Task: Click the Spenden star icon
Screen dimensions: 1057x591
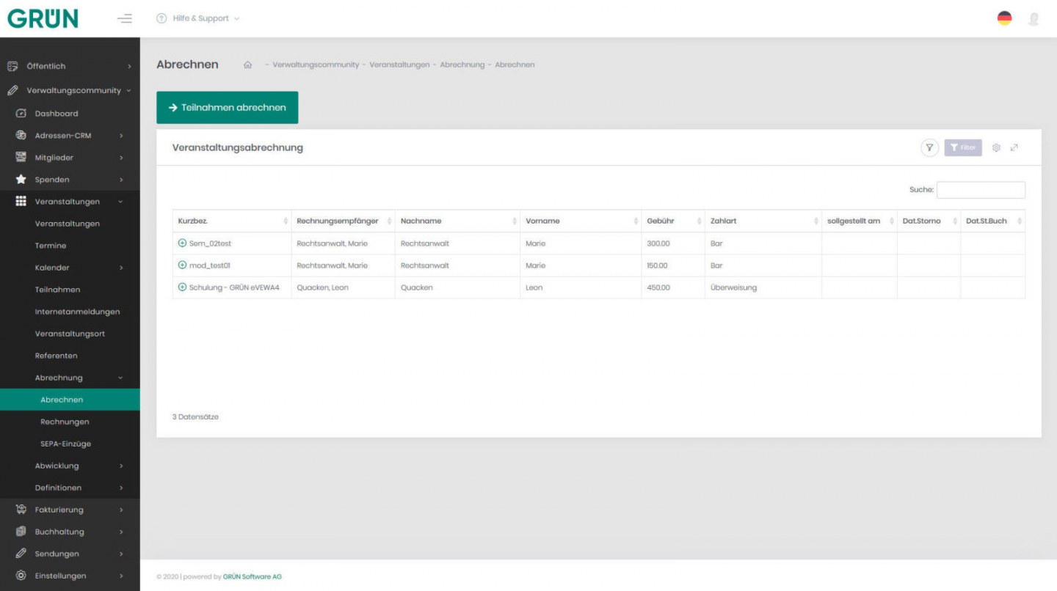Action: pyautogui.click(x=21, y=179)
